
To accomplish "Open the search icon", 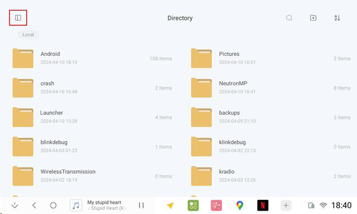I will 289,18.
